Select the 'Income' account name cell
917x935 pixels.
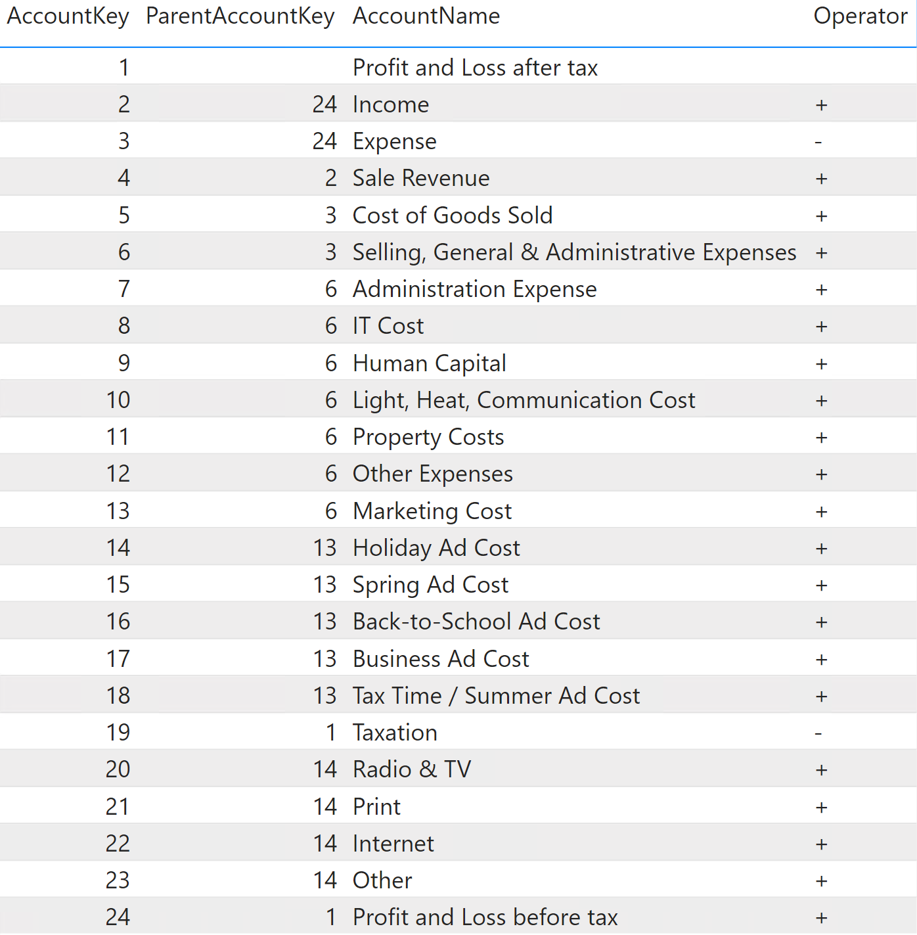pyautogui.click(x=391, y=104)
